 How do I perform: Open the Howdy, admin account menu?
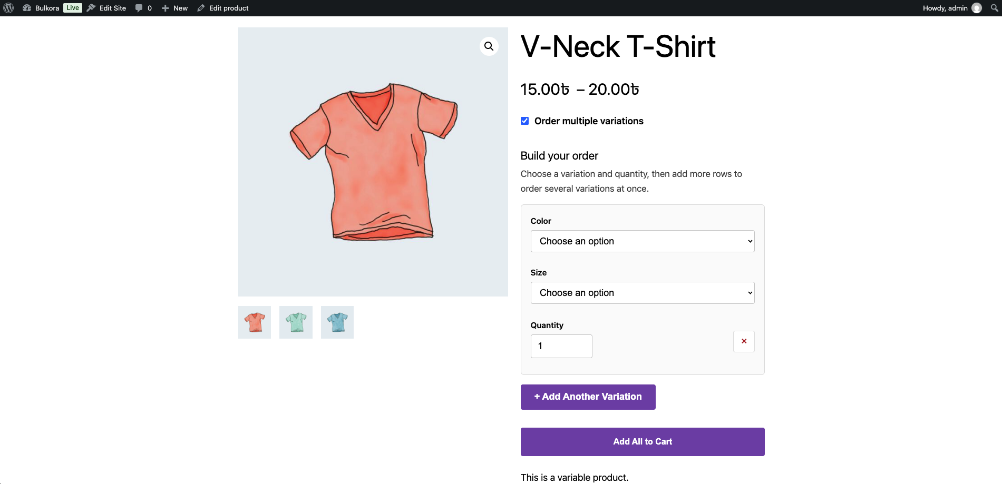pyautogui.click(x=952, y=8)
